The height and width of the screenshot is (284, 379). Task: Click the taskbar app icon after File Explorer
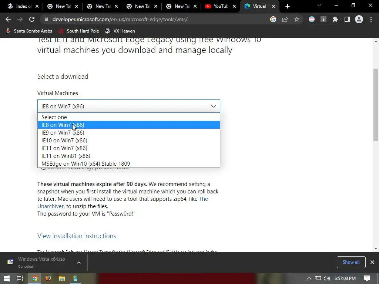[x=75, y=278]
